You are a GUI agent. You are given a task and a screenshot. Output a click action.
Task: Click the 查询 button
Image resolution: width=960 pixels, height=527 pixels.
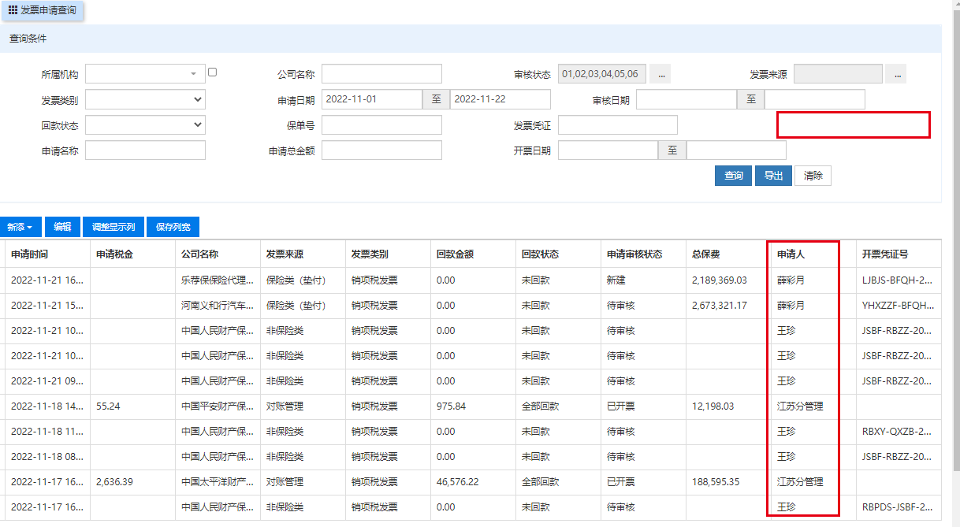tap(733, 176)
